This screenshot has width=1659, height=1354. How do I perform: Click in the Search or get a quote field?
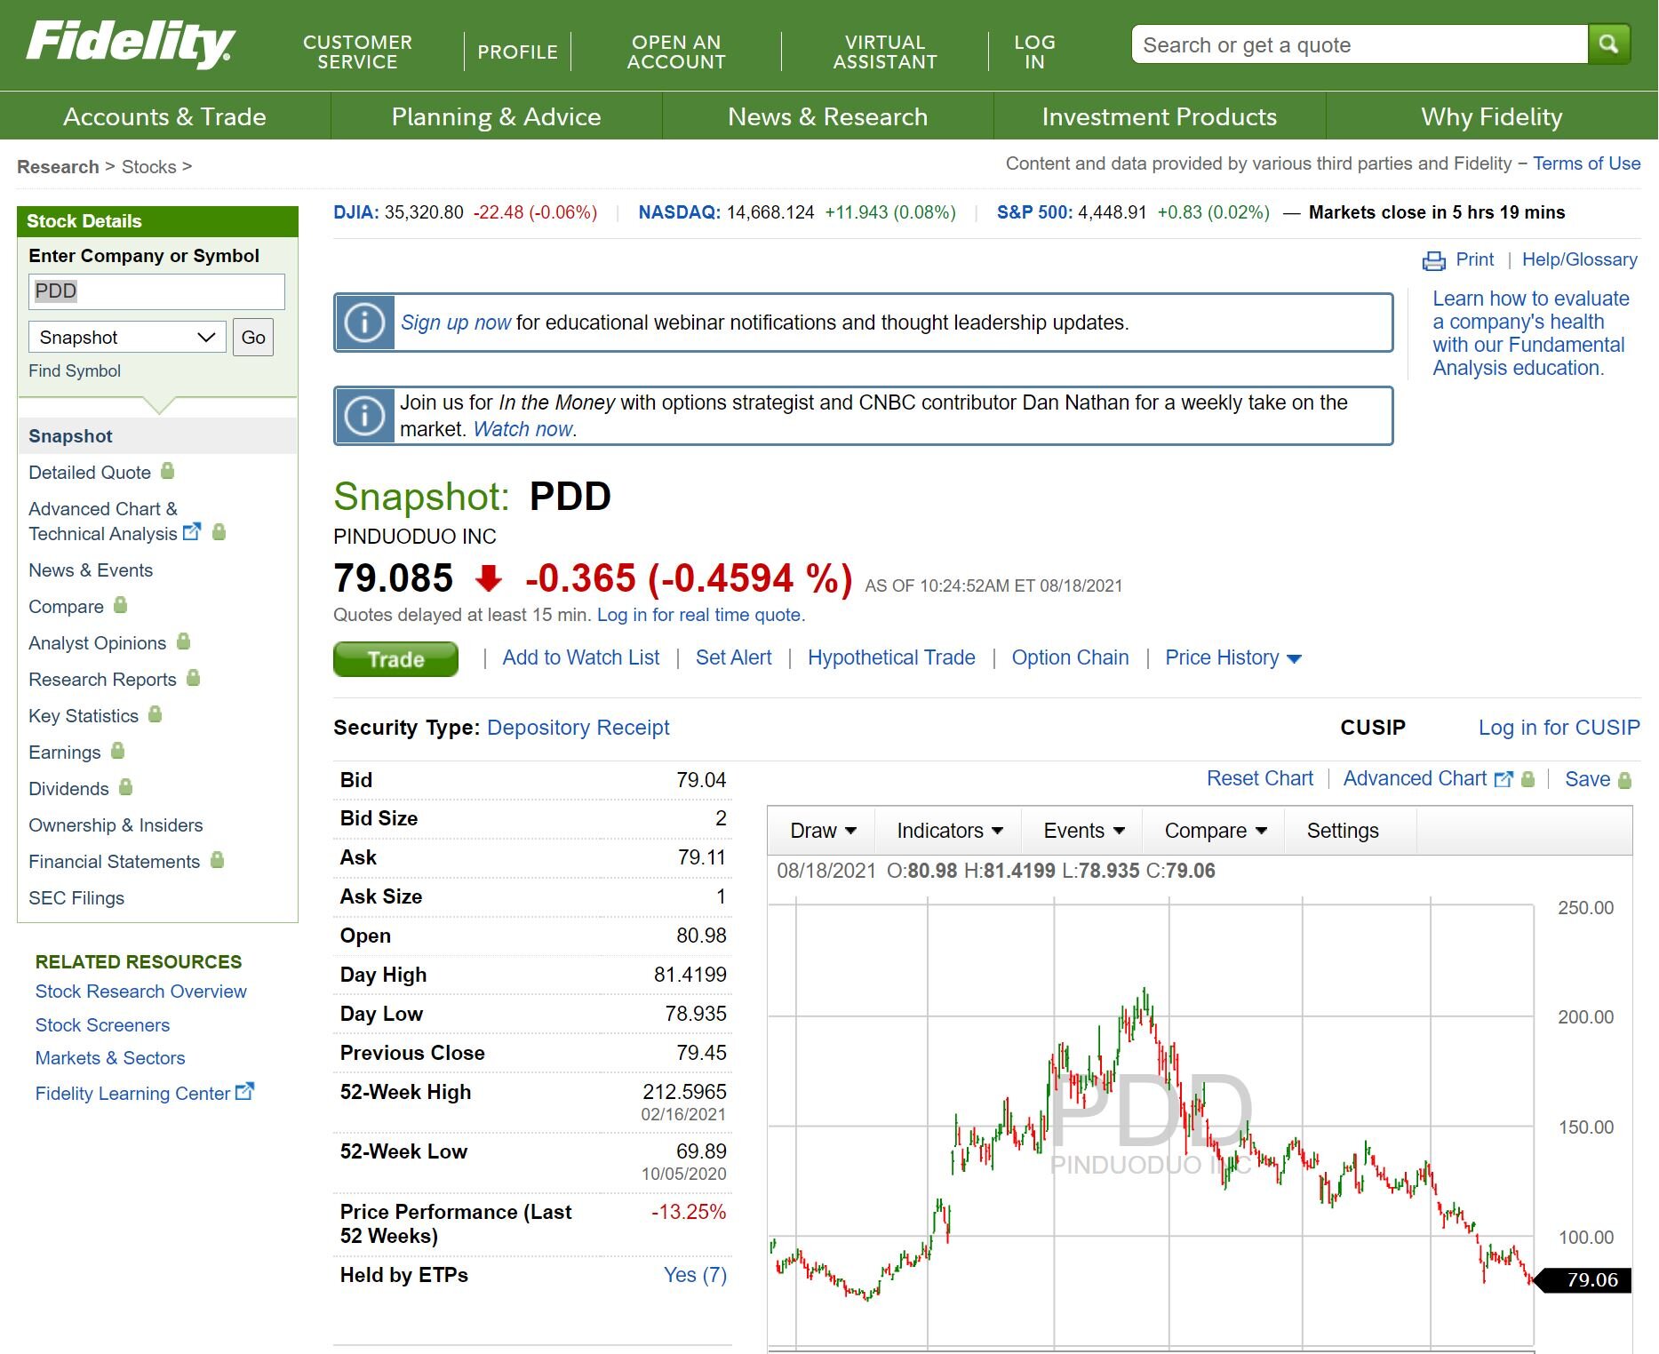[x=1360, y=44]
